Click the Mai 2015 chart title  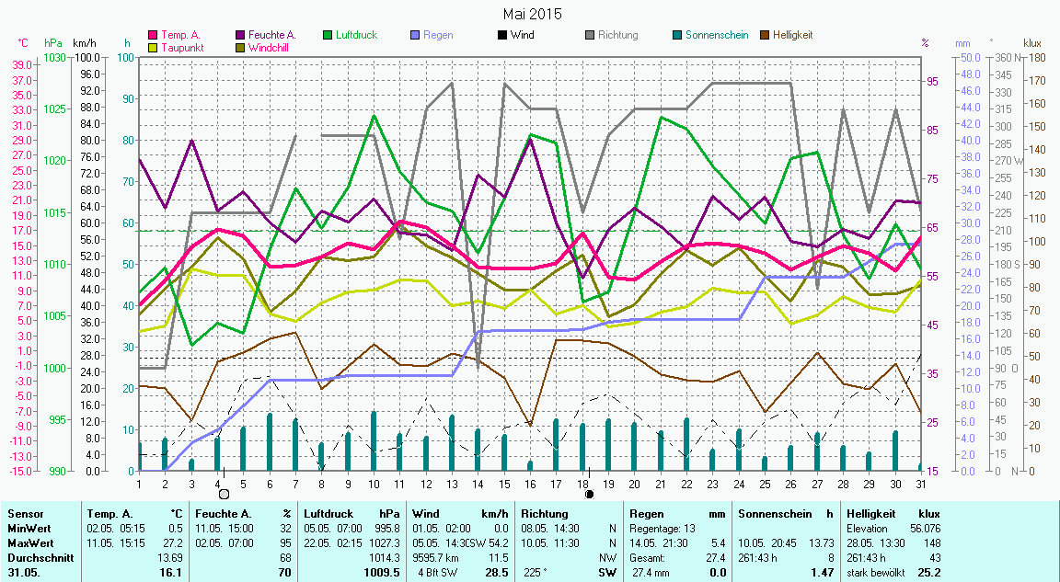click(532, 14)
